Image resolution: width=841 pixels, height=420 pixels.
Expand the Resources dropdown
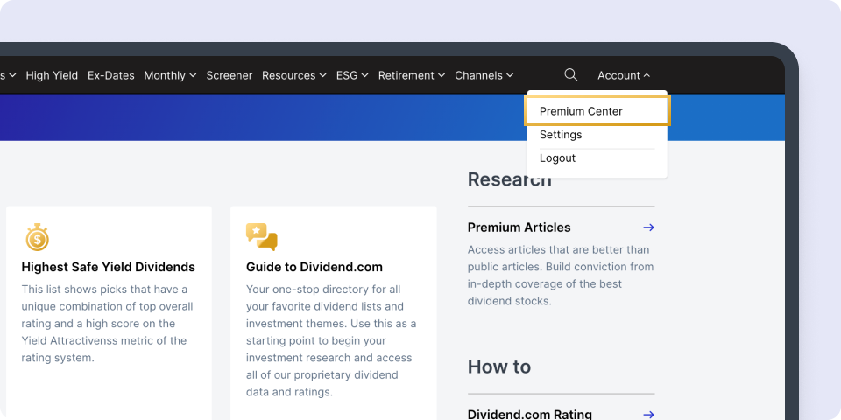(x=294, y=75)
